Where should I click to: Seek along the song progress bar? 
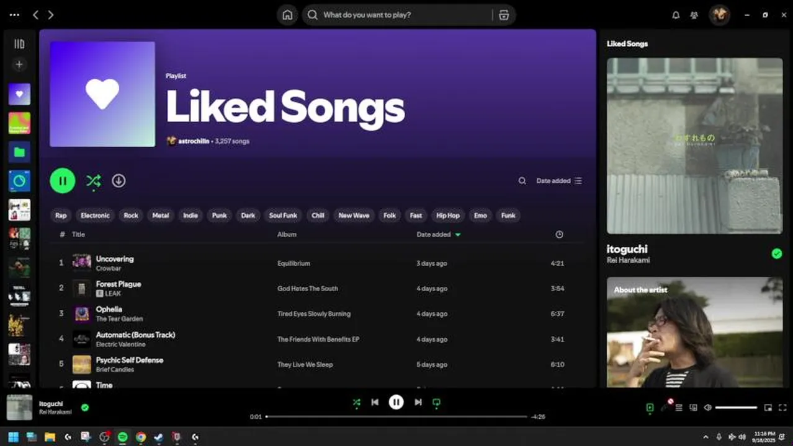tap(396, 417)
